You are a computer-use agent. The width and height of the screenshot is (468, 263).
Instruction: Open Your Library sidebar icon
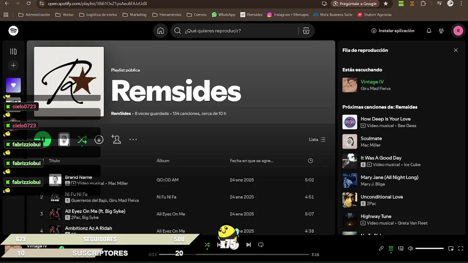[14, 52]
